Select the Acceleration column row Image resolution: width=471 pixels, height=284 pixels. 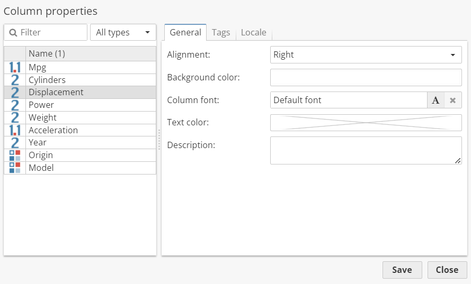[x=80, y=130]
